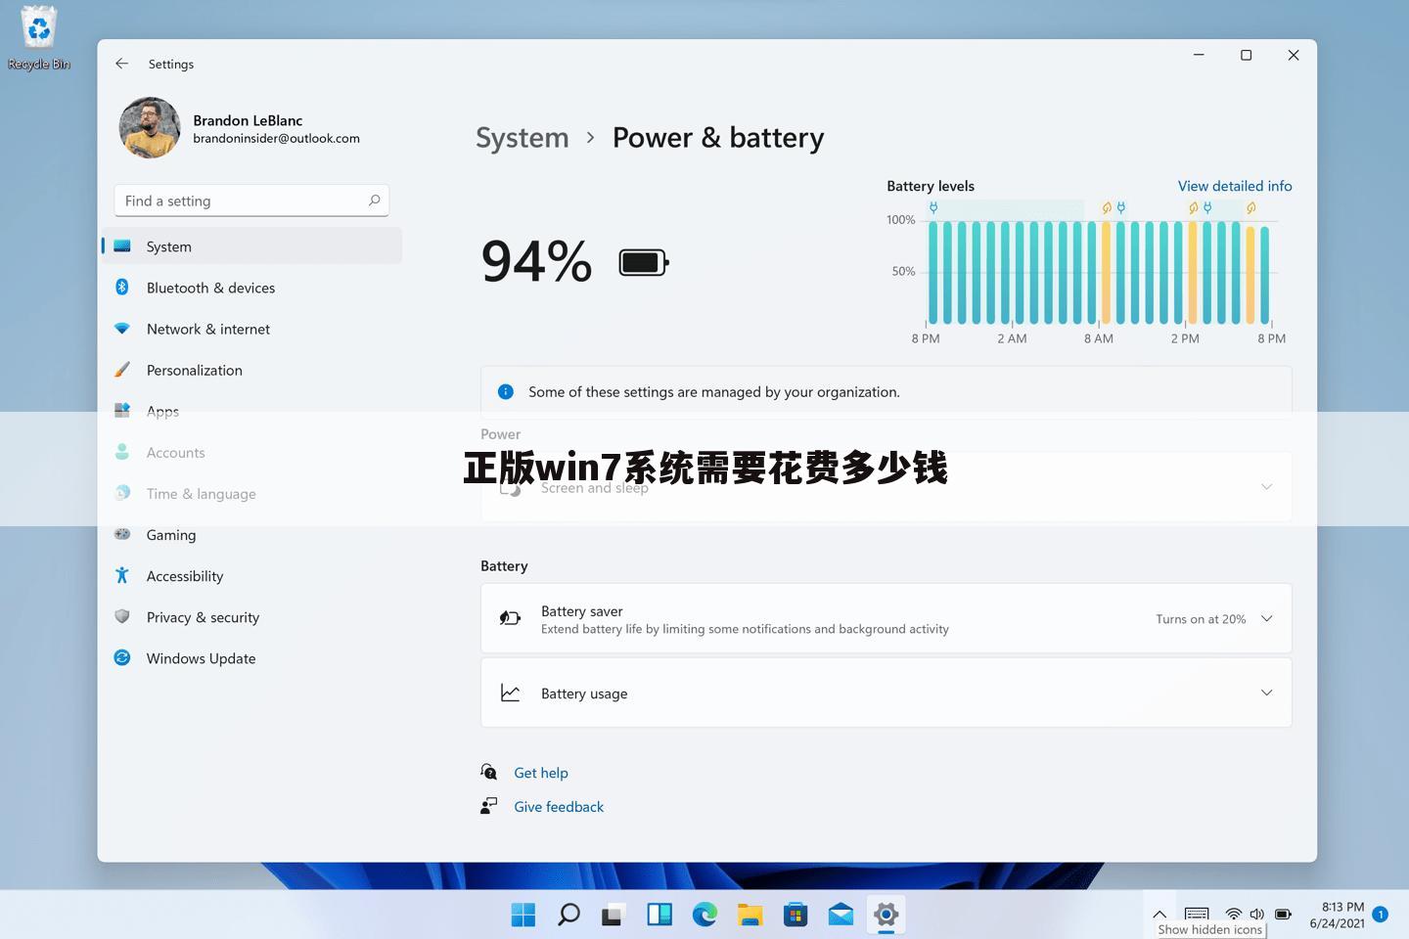Viewport: 1409px width, 939px height.
Task: Select Privacy & security
Action: tap(251, 617)
